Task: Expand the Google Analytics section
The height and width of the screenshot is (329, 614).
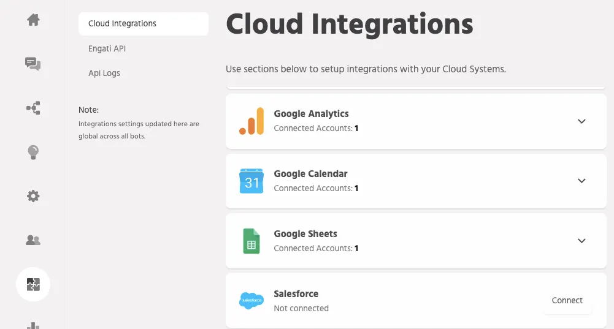Action: click(581, 121)
